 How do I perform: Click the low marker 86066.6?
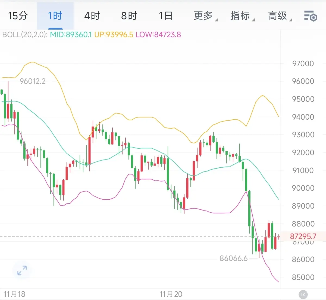(x=234, y=258)
